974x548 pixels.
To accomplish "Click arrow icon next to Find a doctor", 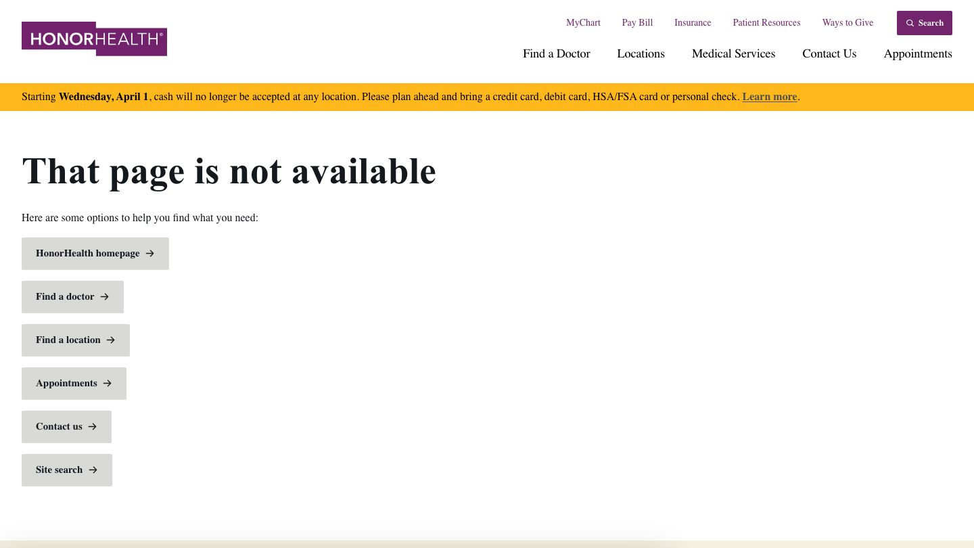I will coord(105,297).
